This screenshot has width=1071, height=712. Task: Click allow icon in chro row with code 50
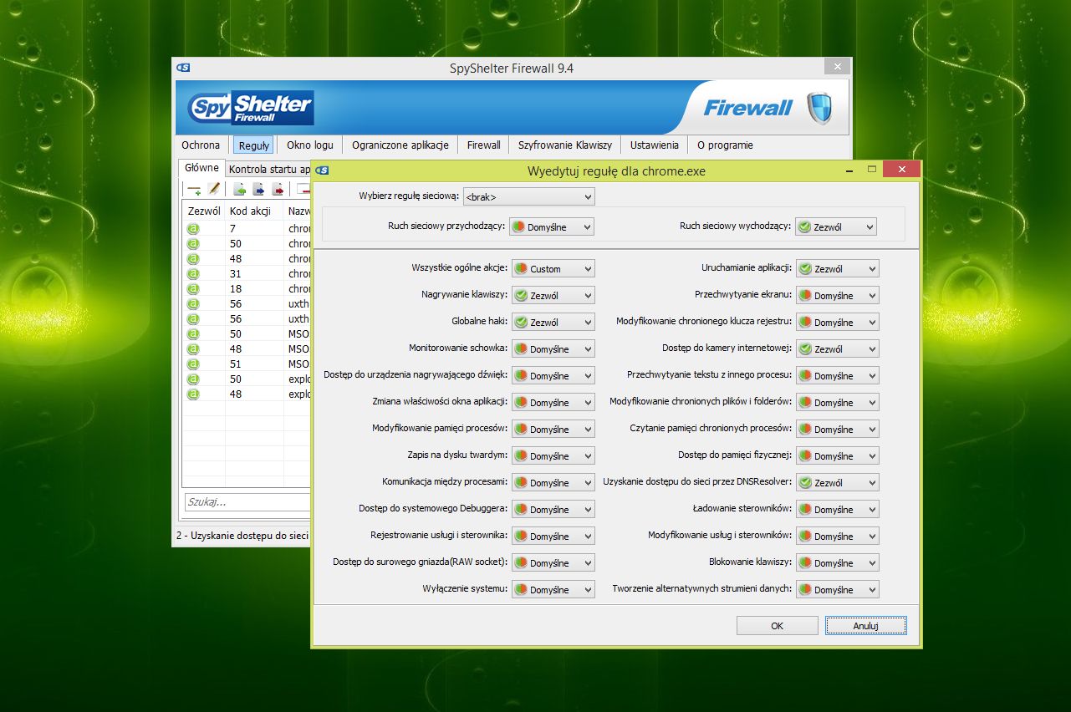click(194, 244)
